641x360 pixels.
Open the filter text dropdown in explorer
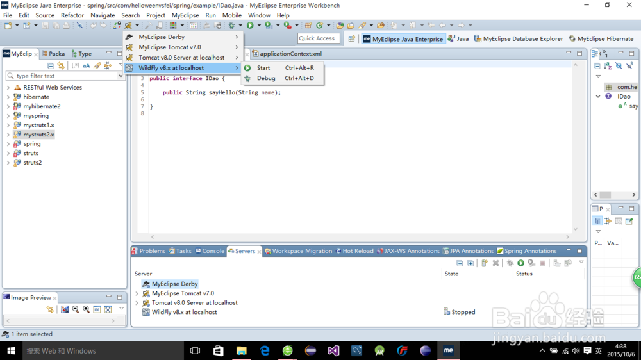pos(121,76)
